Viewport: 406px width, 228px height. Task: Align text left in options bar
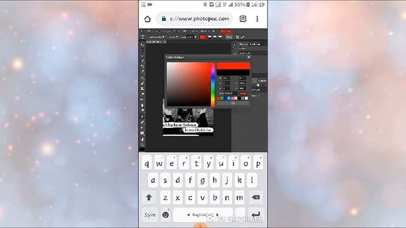210,37
